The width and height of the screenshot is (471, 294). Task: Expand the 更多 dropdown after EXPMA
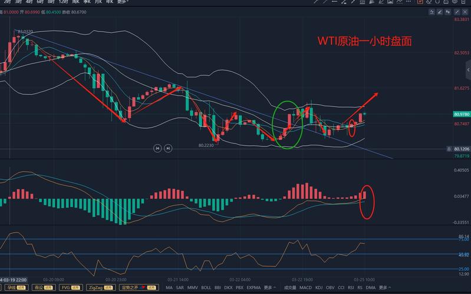pyautogui.click(x=269, y=288)
